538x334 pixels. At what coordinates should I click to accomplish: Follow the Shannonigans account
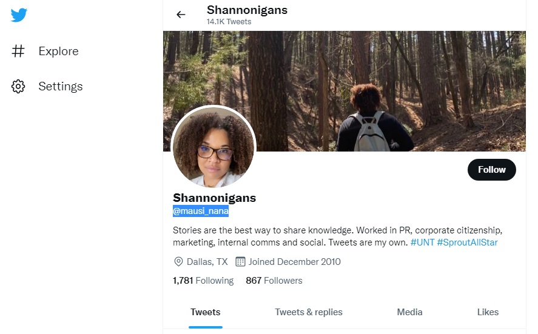tap(492, 169)
